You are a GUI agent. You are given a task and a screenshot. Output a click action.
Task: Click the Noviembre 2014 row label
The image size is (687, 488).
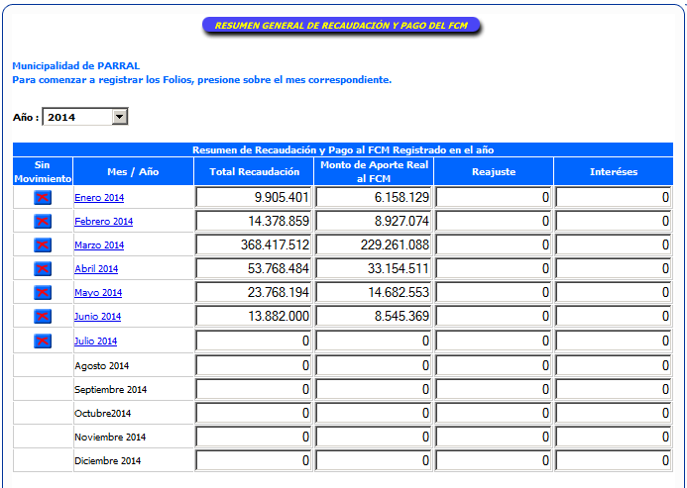(110, 437)
